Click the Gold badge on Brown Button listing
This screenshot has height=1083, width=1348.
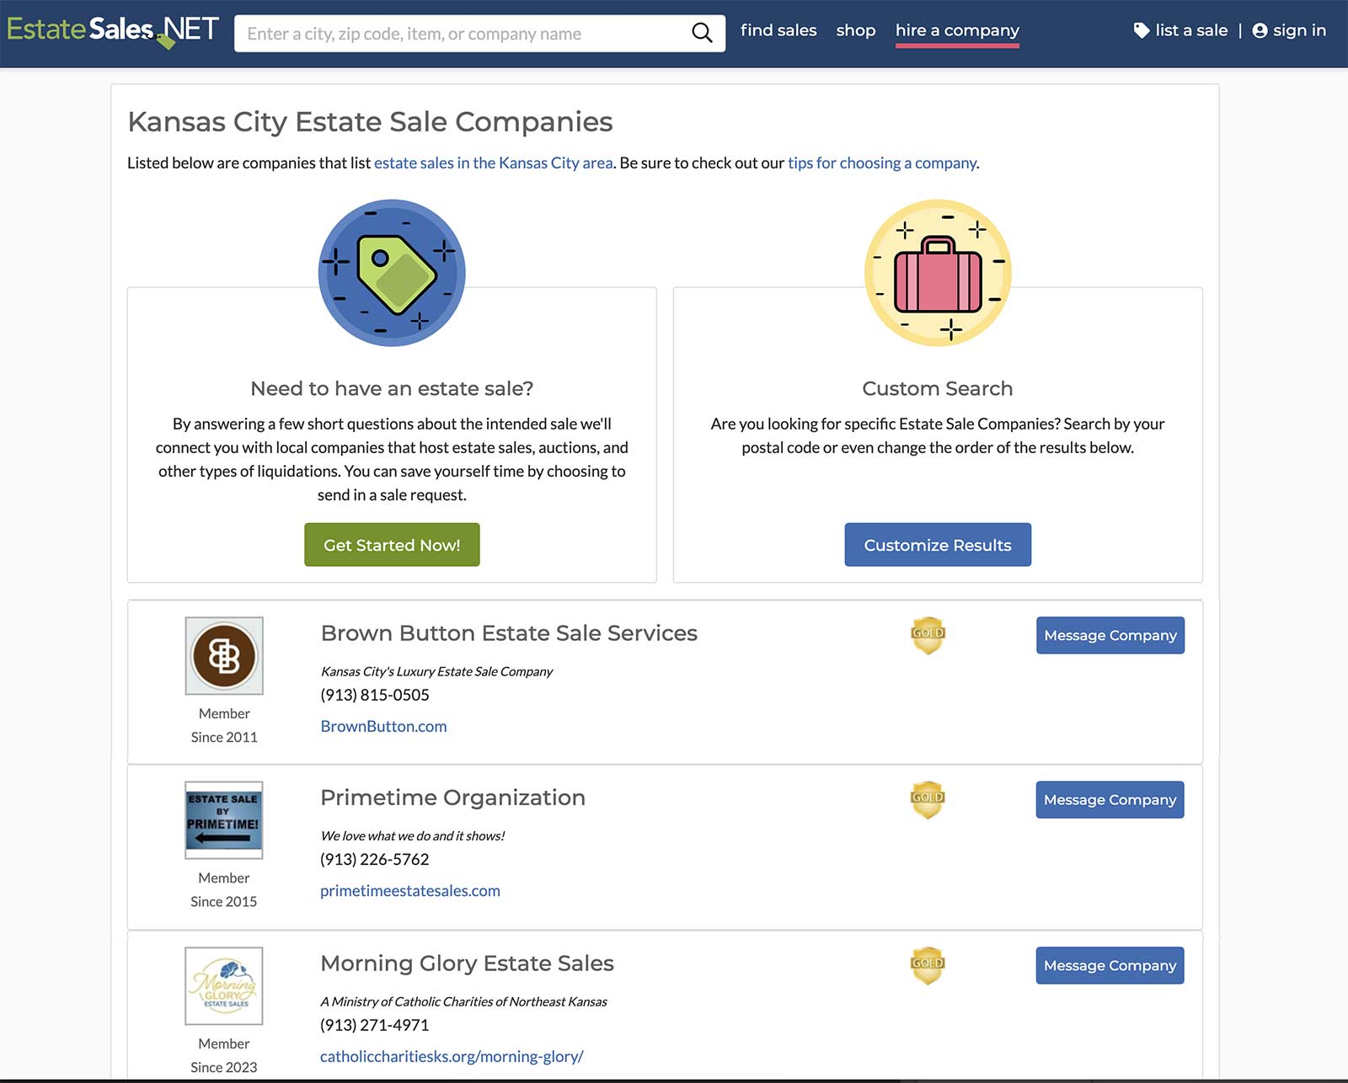click(927, 636)
